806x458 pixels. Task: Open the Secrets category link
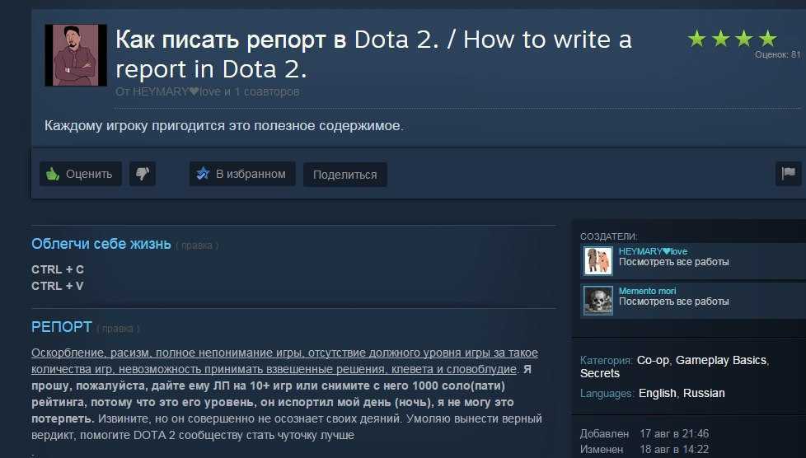coord(600,374)
